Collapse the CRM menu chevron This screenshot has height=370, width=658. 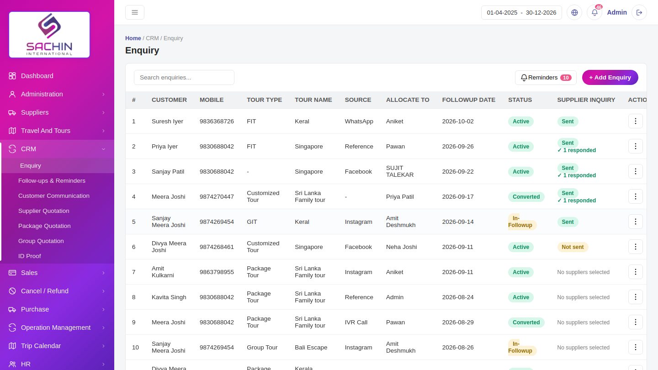pos(103,149)
